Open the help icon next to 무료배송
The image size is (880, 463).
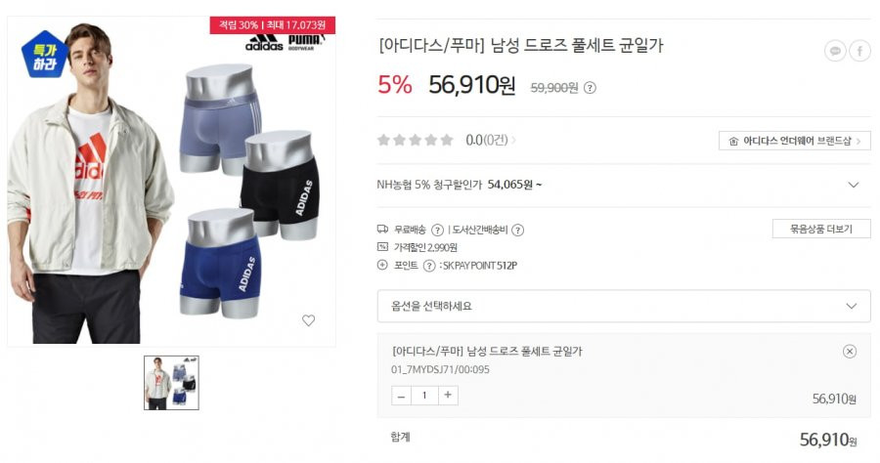(437, 230)
